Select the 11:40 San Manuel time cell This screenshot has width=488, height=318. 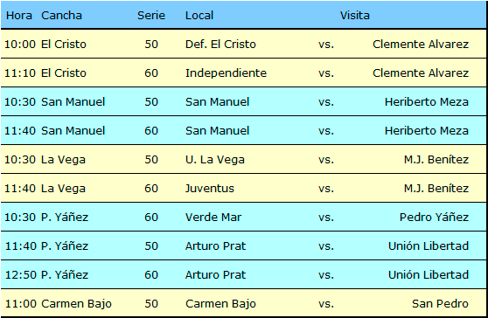coord(20,131)
